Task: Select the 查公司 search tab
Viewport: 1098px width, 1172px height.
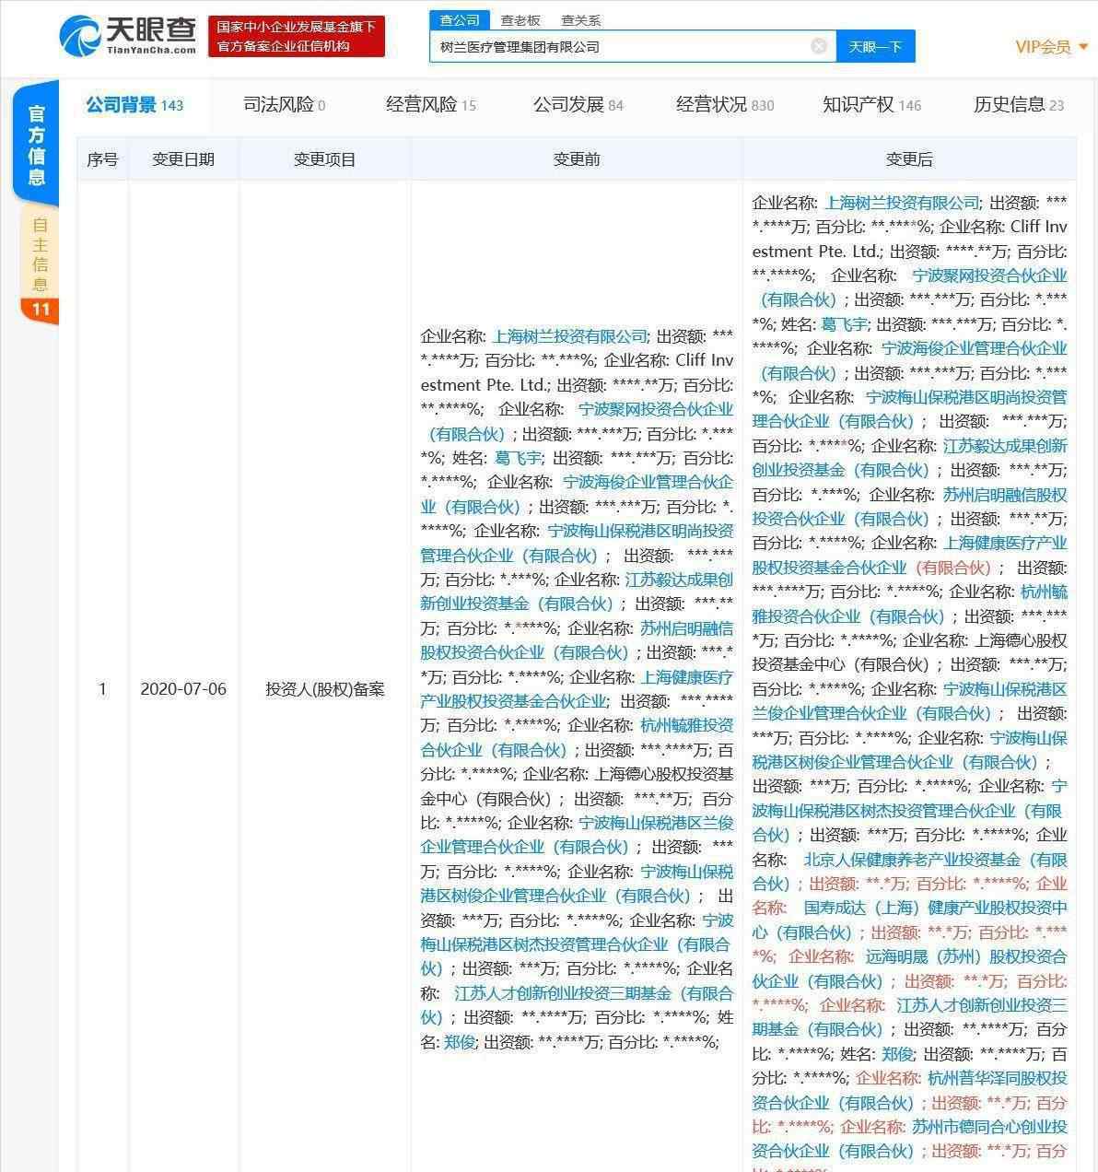Action: coord(459,19)
